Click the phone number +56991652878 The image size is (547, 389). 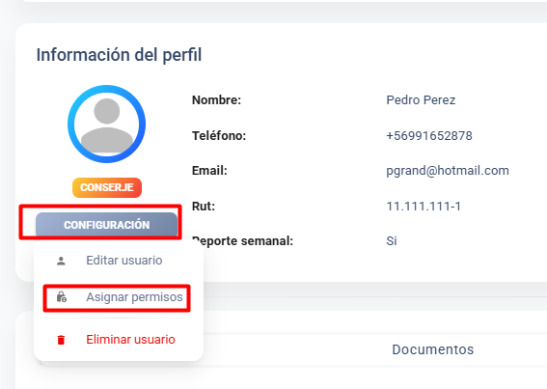tap(429, 135)
